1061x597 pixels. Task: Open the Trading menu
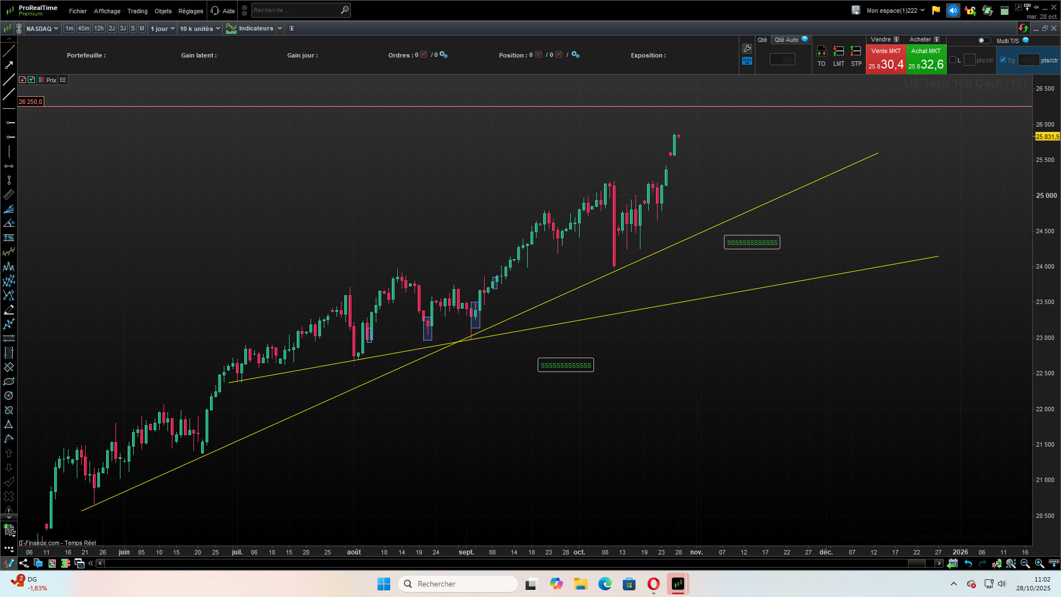pos(137,11)
